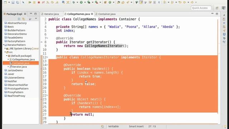Select the AbstractFactory project
This screenshot has width=229, height=129.
click(16, 23)
